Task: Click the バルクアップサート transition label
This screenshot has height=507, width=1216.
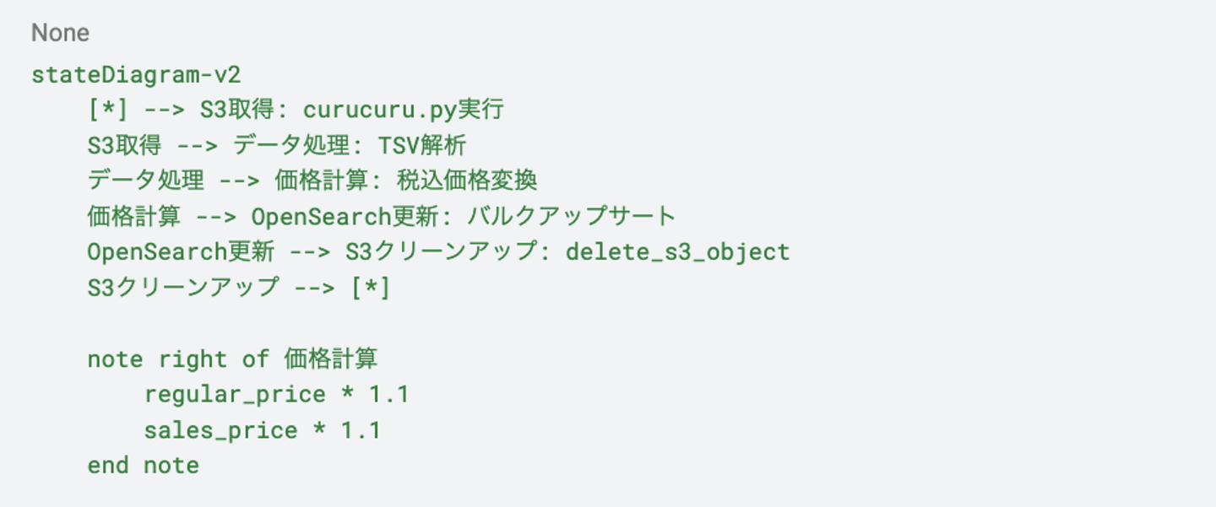Action: tap(571, 217)
